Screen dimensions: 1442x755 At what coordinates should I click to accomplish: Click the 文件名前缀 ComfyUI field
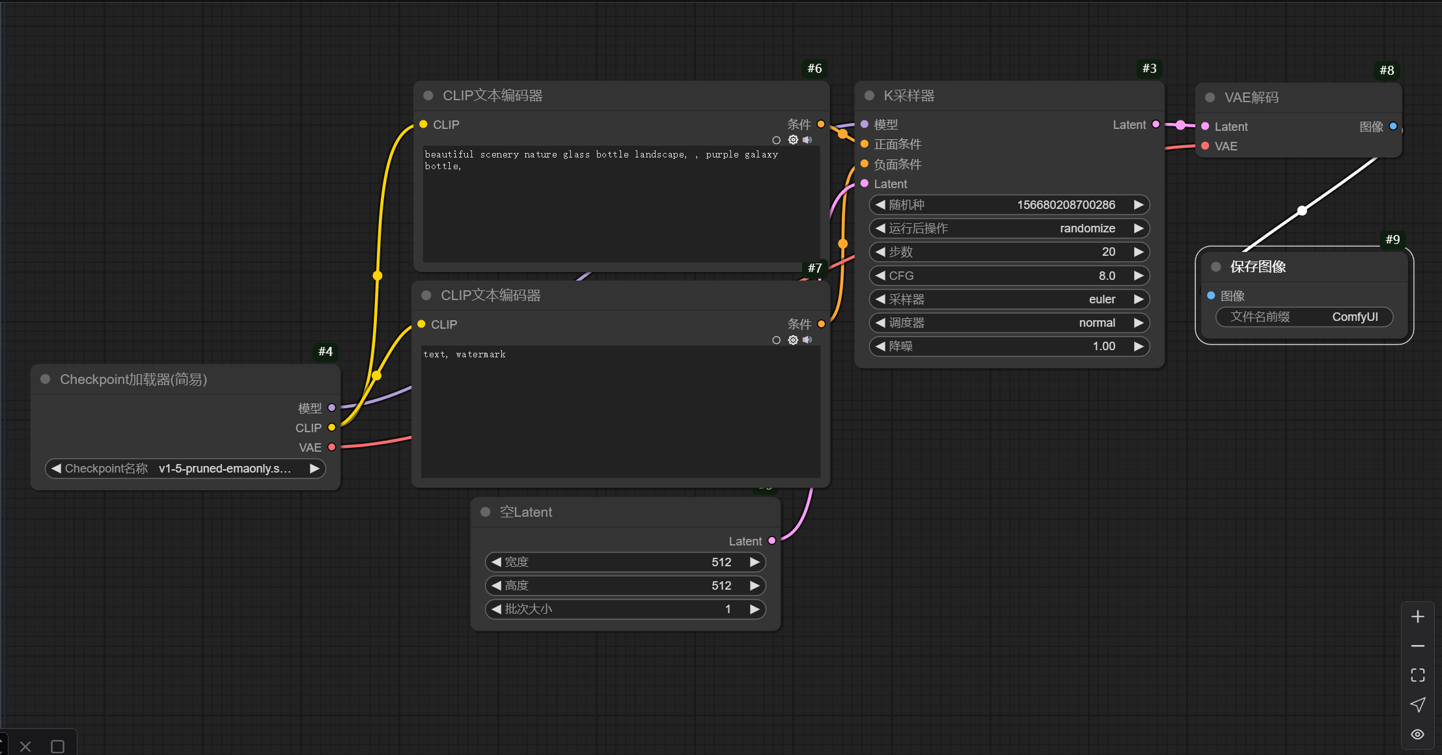click(x=1304, y=317)
